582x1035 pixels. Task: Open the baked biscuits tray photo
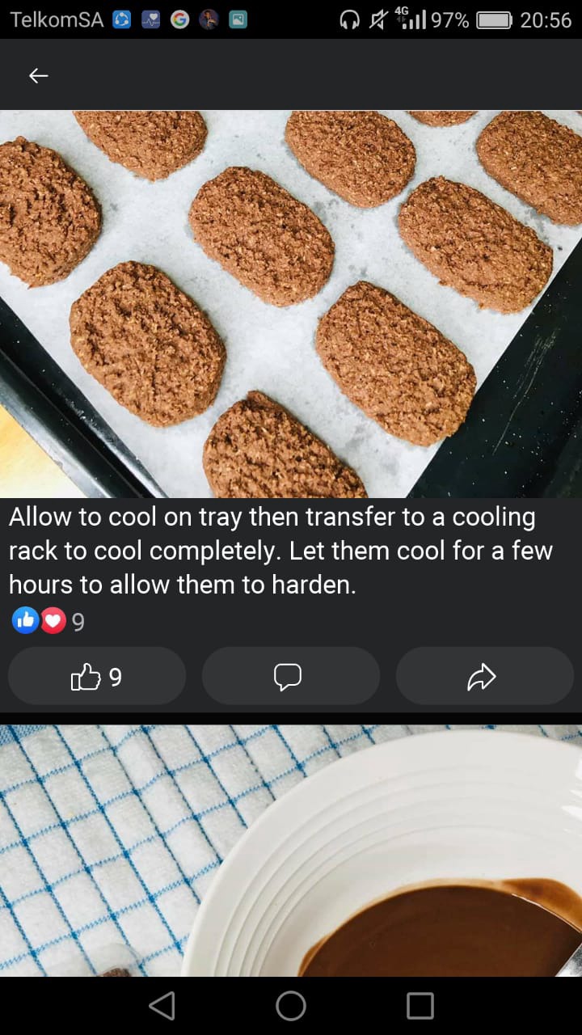291,304
